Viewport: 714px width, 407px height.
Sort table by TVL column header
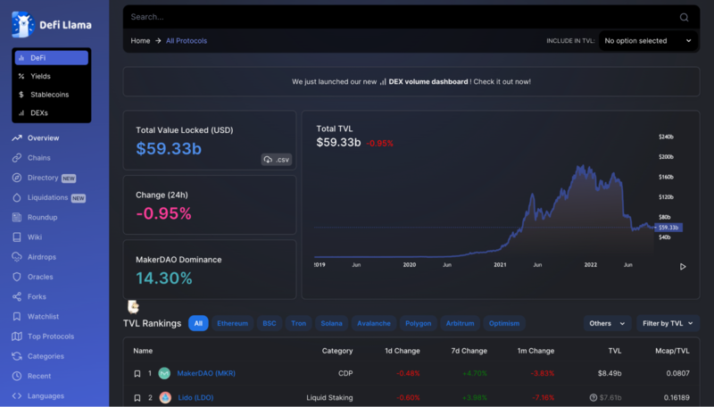615,351
